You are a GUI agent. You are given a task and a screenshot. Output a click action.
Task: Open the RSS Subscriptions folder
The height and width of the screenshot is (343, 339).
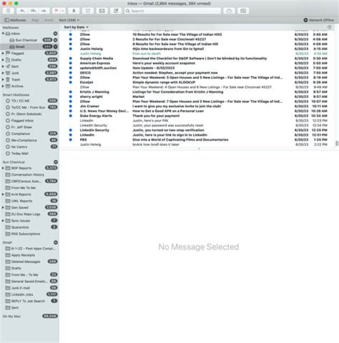coord(30,234)
